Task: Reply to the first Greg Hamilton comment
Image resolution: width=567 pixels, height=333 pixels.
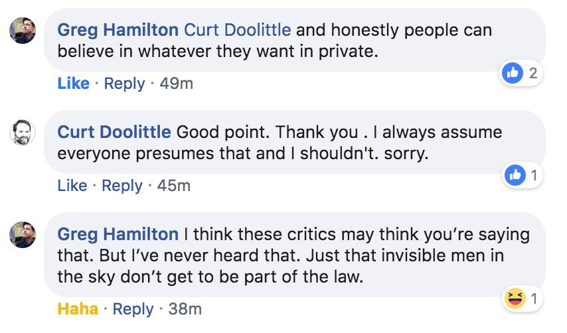Action: 124,84
